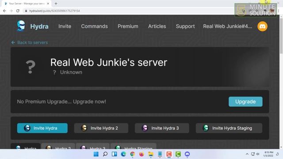The height and width of the screenshot is (159, 283).
Task: Close the Your Server browser tab
Action: [x=48, y=4]
